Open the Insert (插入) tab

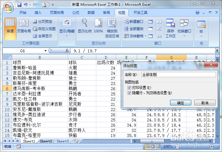tap(38, 13)
